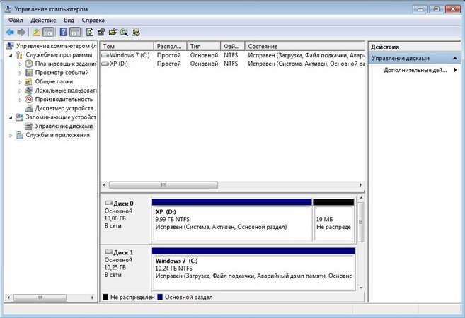Select Общие папки in the tree
The width and height of the screenshot is (465, 318).
click(x=54, y=81)
